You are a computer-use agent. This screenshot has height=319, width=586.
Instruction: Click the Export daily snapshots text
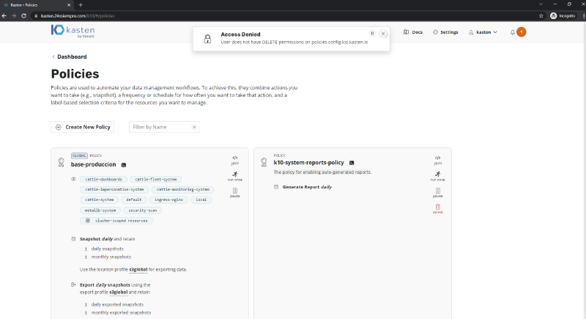coord(105,285)
